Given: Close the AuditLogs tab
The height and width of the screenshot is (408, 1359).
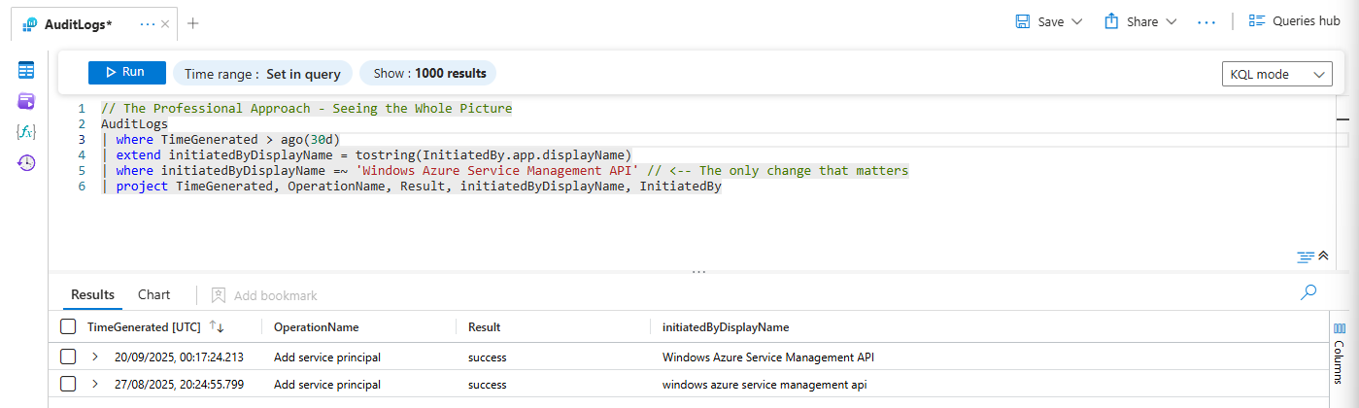Looking at the screenshot, I should coord(165,23).
